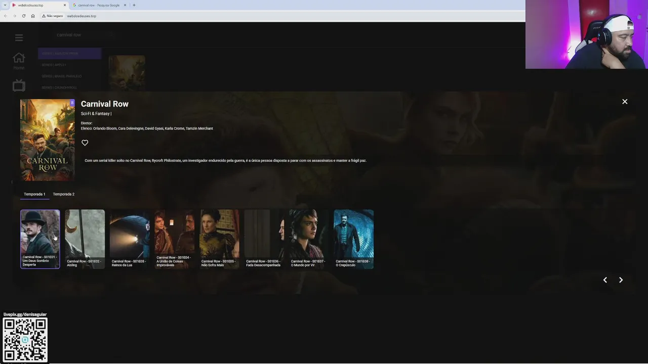Open a new browser tab
Viewport: 648px width, 364px height.
134,5
